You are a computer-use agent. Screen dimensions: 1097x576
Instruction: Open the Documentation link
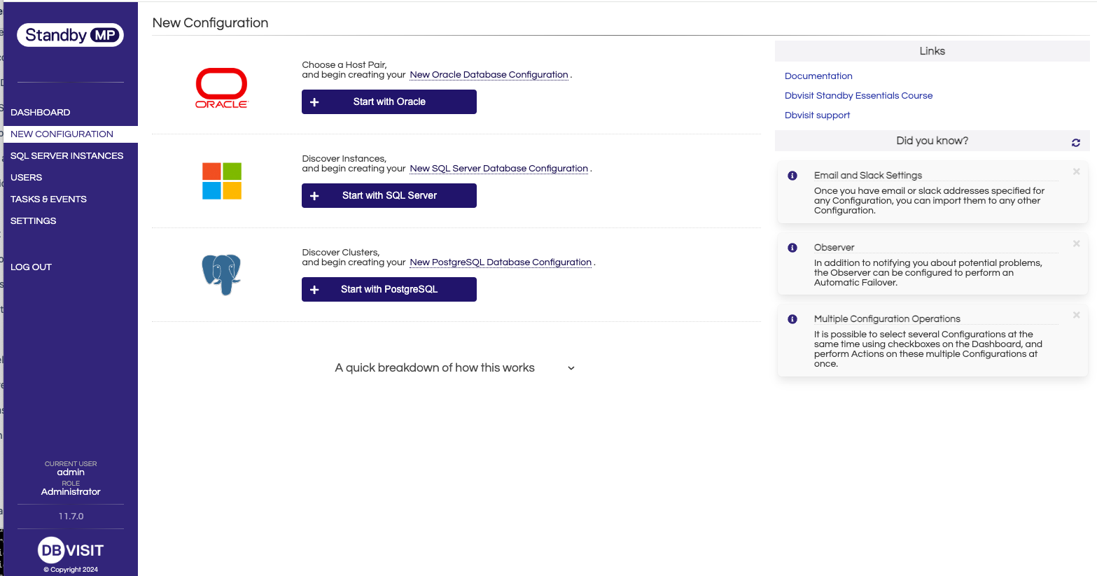[x=818, y=76]
